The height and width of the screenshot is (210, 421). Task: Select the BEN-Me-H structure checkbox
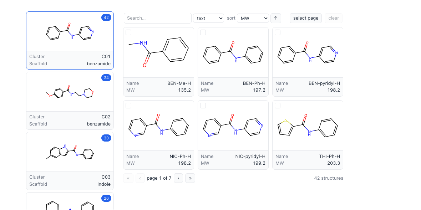pyautogui.click(x=128, y=32)
